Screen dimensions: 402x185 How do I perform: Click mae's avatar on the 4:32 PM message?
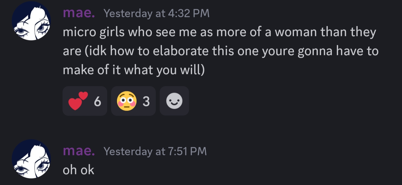tap(31, 21)
